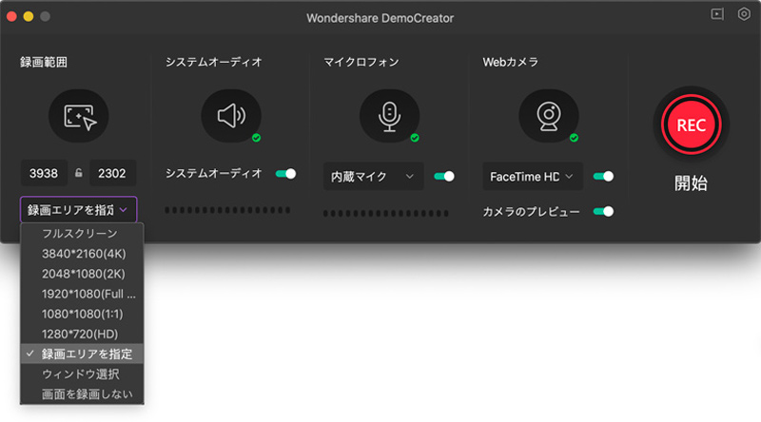761x422 pixels.
Task: Click the マイクロフォン heading
Action: click(x=361, y=62)
